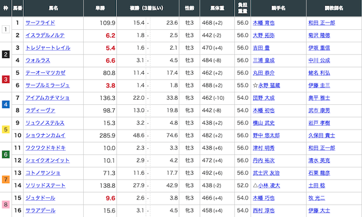Open jockey link 西村 淳也
This screenshot has width=362, height=217.
[264, 210]
